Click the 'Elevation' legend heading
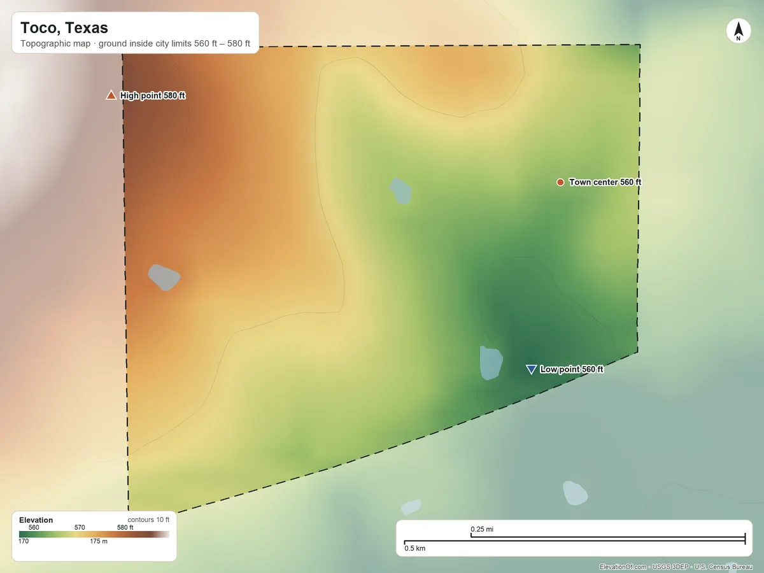The width and height of the screenshot is (764, 573). click(36, 520)
